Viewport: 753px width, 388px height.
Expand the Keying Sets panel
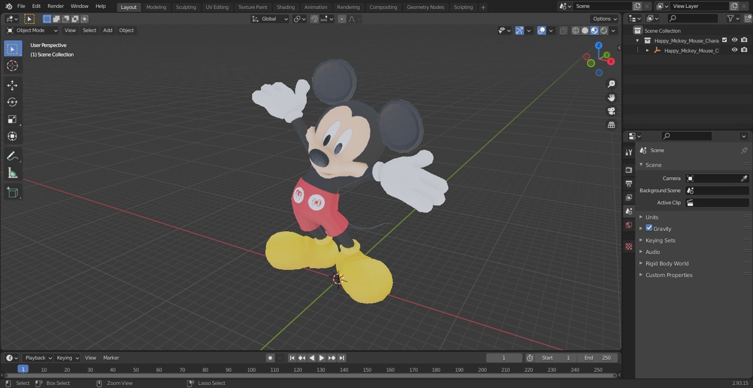click(x=660, y=240)
